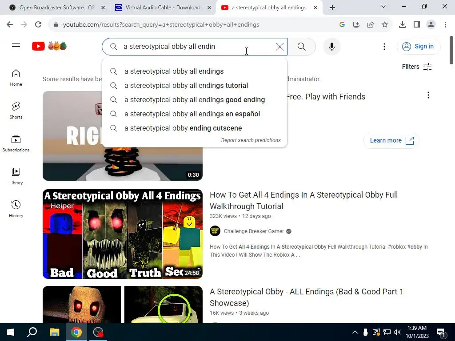
Task: Open File Explorer from the taskbar
Action: 54,332
